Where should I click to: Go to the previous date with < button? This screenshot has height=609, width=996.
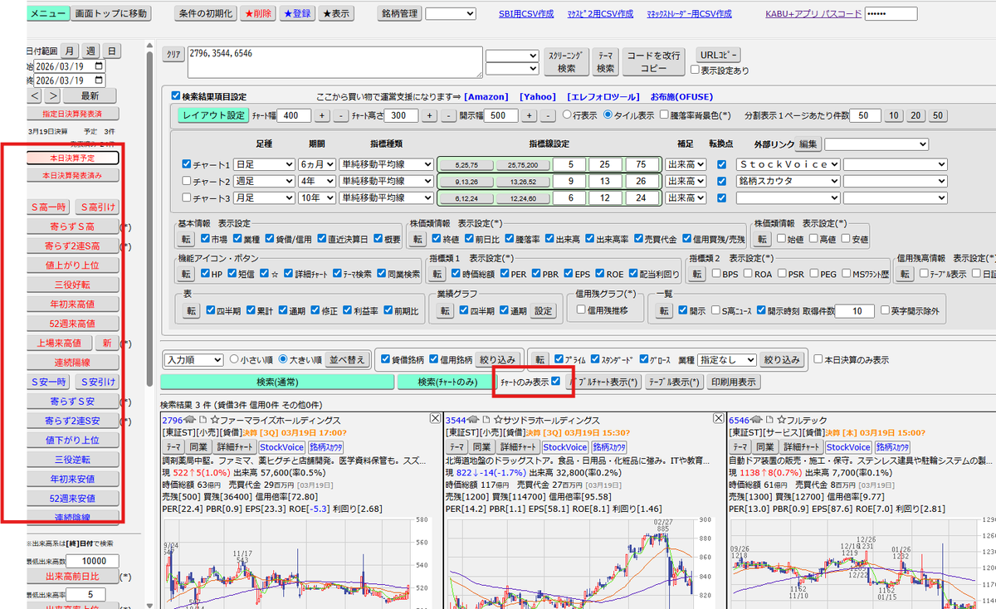coord(34,96)
